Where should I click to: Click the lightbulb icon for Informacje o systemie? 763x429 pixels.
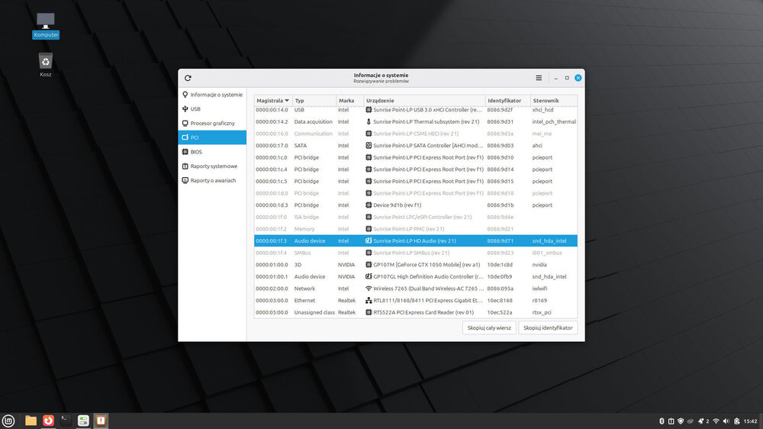(185, 95)
